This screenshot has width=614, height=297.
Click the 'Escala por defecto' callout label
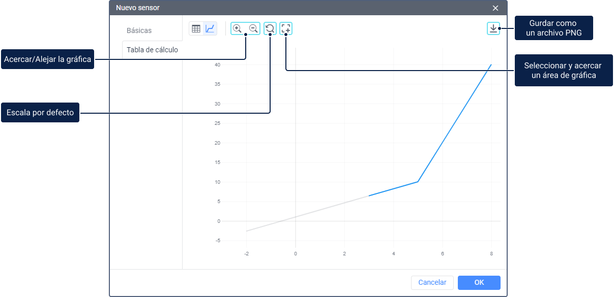pyautogui.click(x=40, y=113)
